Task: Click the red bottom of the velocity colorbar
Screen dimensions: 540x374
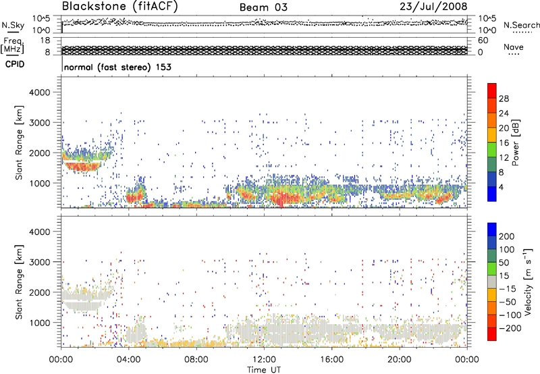Action: tap(492, 334)
